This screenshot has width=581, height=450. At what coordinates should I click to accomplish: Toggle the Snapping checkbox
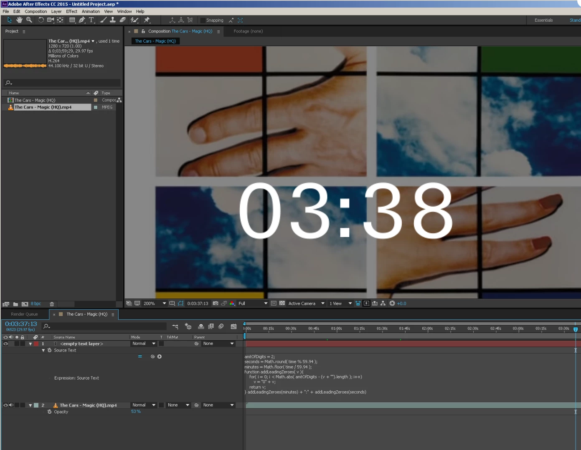203,20
